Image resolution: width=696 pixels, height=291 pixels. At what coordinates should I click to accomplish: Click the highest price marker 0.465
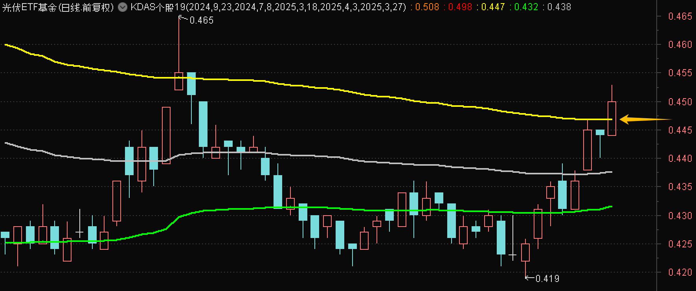click(201, 20)
